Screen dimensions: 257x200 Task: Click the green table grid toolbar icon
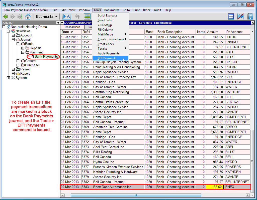click(x=87, y=16)
